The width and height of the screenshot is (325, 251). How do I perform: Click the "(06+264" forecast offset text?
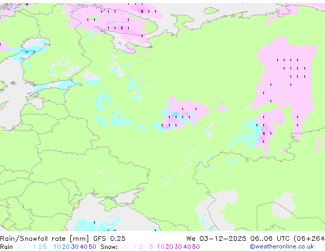point(309,239)
